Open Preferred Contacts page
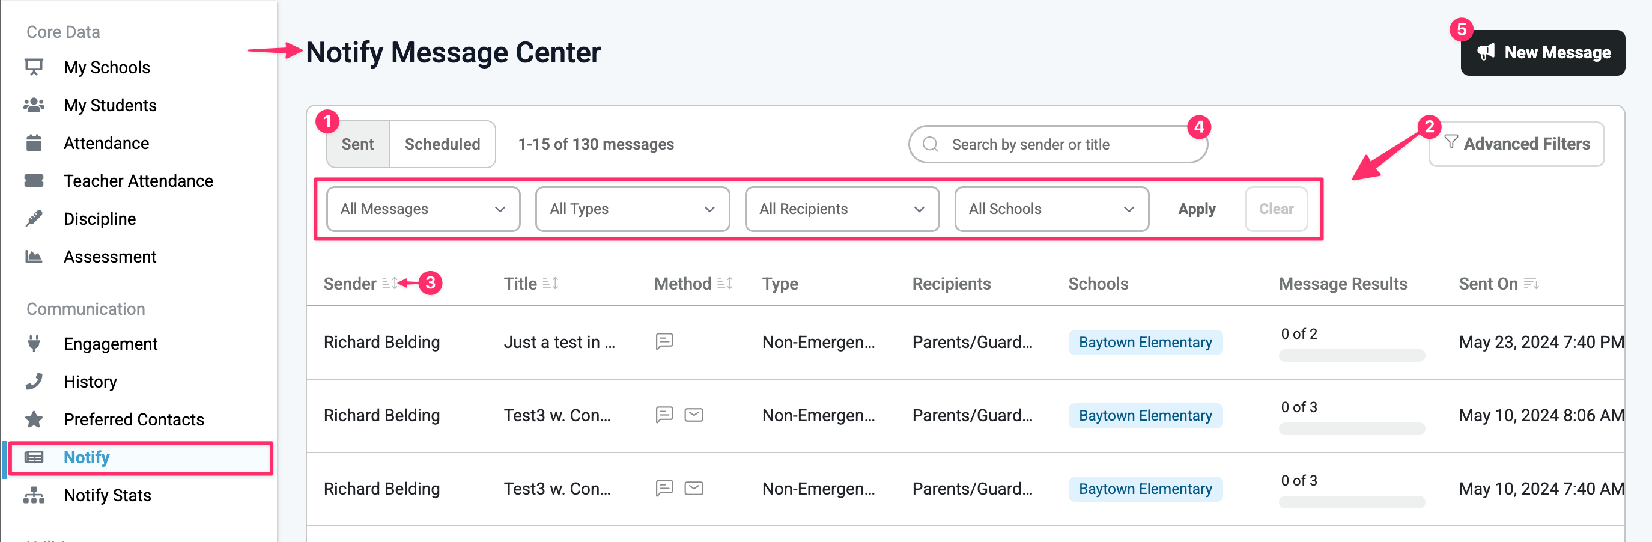The height and width of the screenshot is (542, 1652). point(133,419)
